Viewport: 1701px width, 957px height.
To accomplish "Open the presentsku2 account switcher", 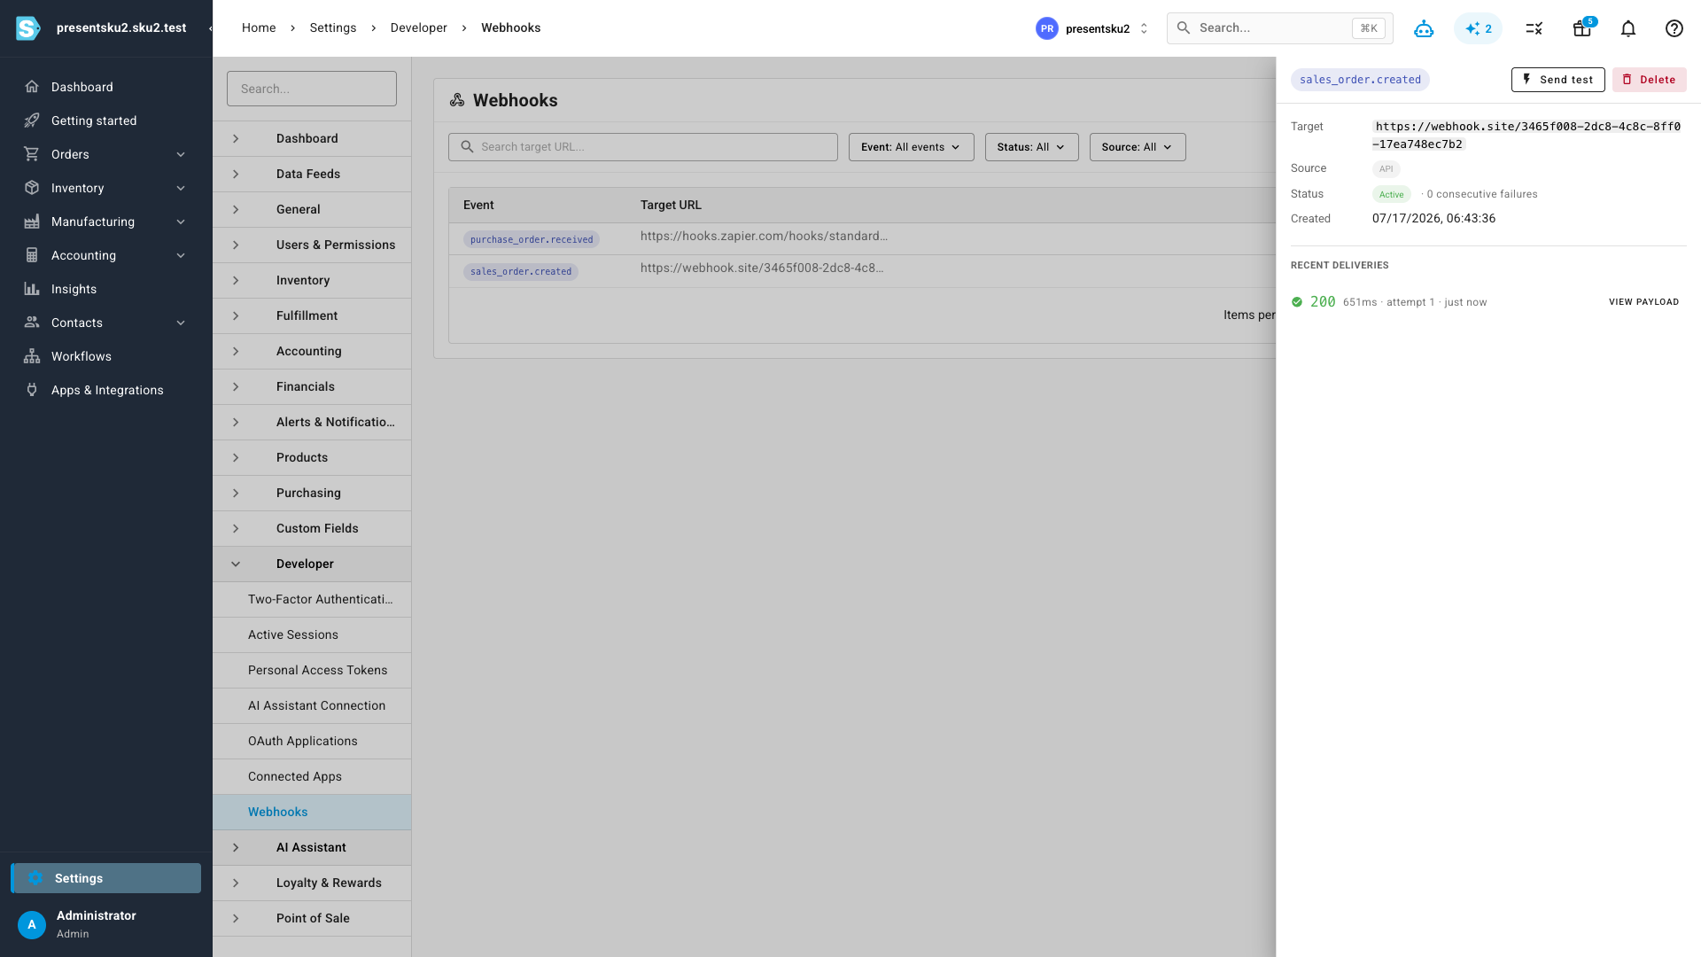I will point(1093,28).
